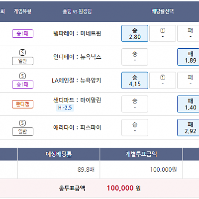Click 일반 badge on 애리다이 row
This screenshot has height=199, width=199.
pyautogui.click(x=22, y=132)
